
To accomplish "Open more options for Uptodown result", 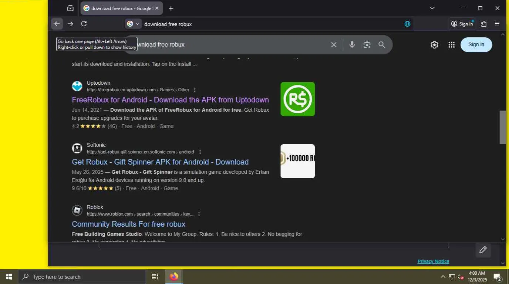I will [x=195, y=90].
